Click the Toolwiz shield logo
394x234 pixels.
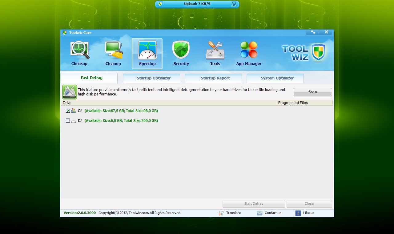319,52
